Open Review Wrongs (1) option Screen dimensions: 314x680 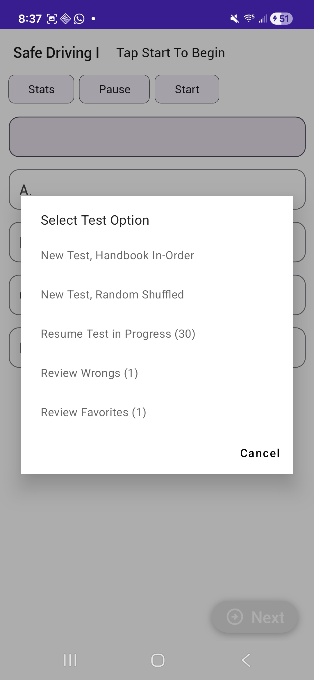pyautogui.click(x=89, y=373)
